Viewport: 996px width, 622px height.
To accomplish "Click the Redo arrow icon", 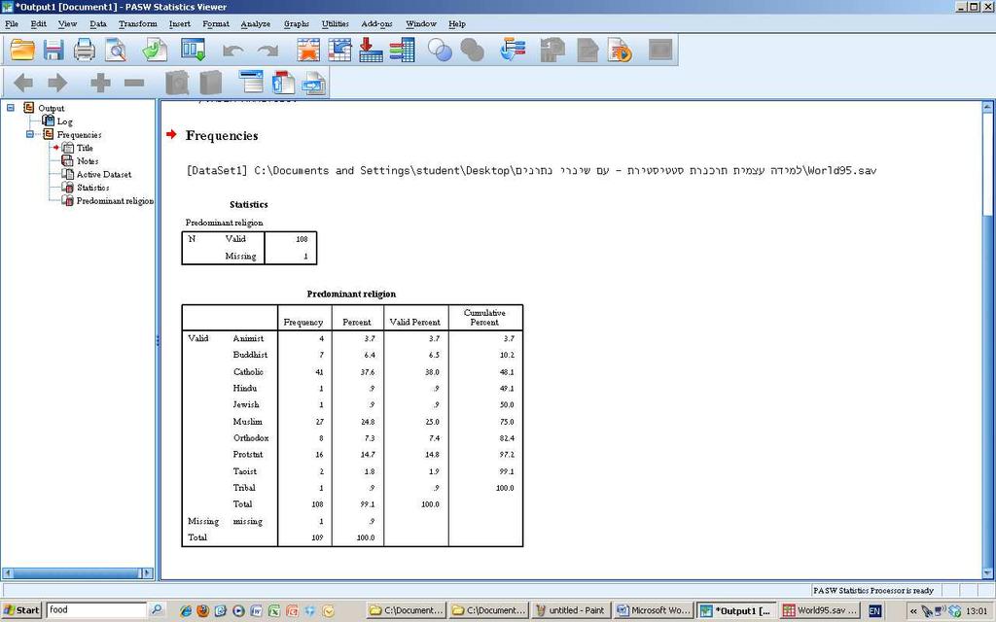I will (267, 51).
